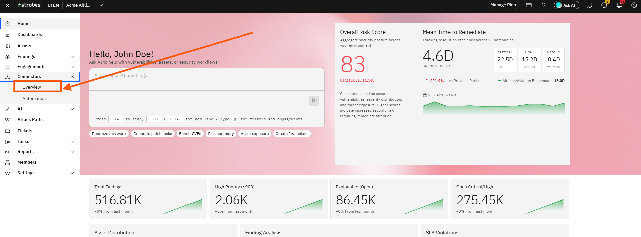Click the send message arrow button

click(x=314, y=100)
